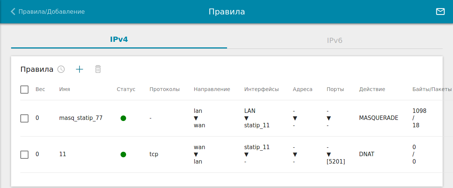This screenshot has height=188, width=453.
Task: Click the DNAT action of rule 11
Action: (366, 154)
